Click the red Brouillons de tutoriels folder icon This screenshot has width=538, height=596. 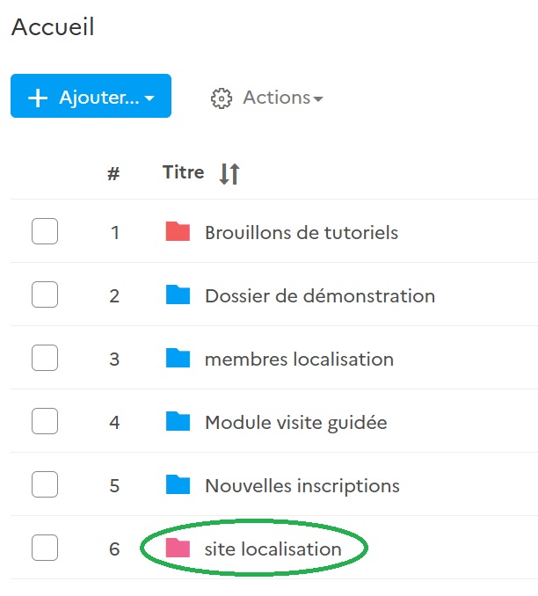tap(178, 232)
